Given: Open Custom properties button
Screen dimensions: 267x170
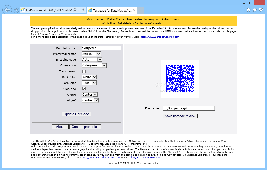Looking at the screenshot, I should 85,127.
